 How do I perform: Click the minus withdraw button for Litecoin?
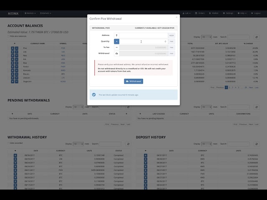[17, 78]
